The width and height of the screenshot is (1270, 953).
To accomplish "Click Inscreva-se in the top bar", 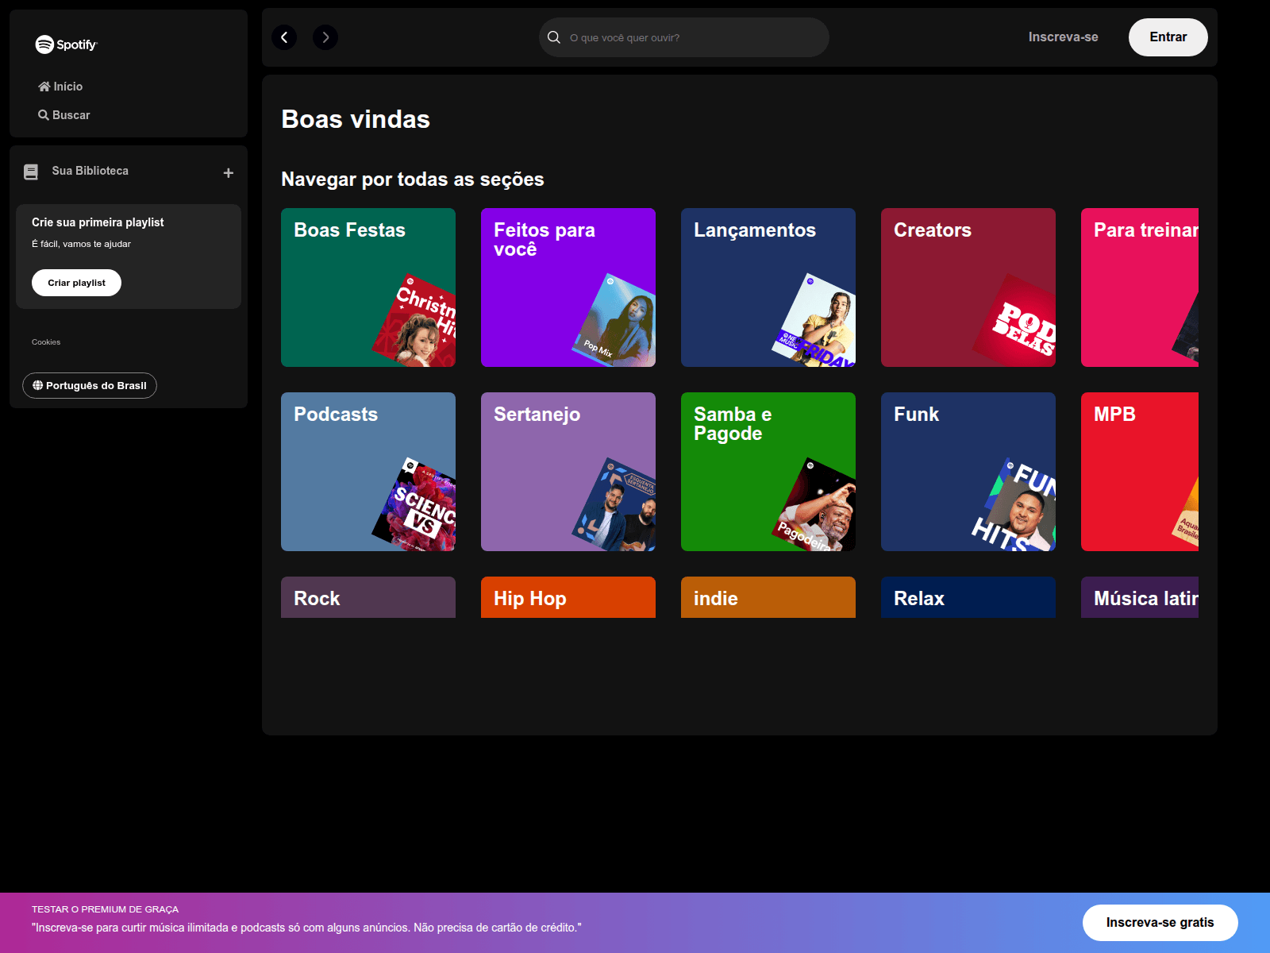I will (1063, 37).
